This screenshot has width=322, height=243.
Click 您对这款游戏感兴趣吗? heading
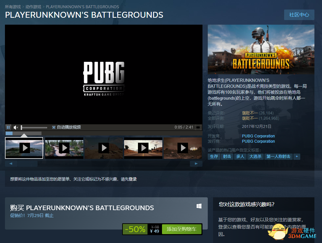point(246,204)
